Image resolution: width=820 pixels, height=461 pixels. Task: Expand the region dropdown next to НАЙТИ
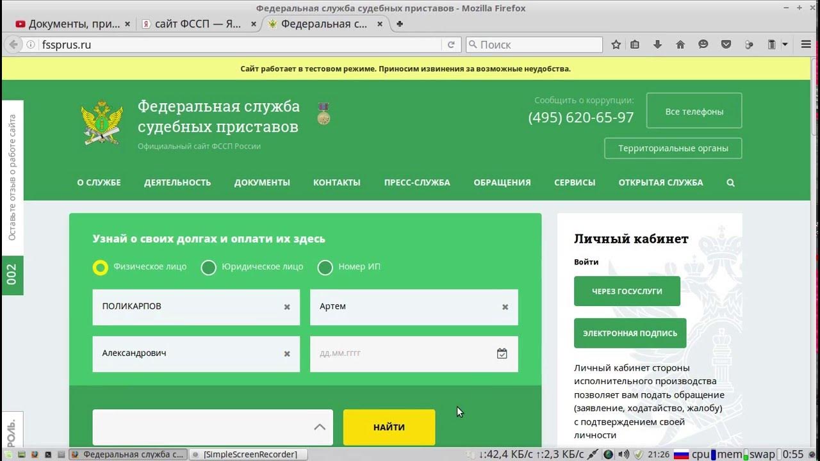pyautogui.click(x=320, y=427)
